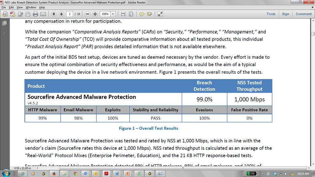Click the page number field showing 2
The width and height of the screenshot is (315, 177).
(70, 14)
